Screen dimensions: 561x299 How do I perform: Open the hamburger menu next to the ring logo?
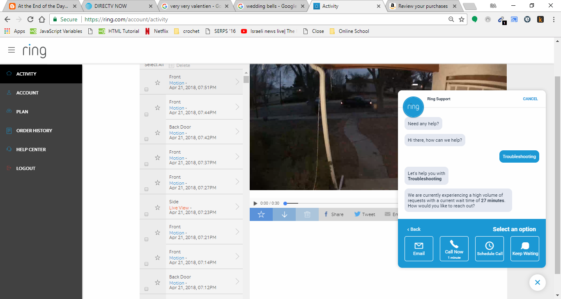coord(11,50)
